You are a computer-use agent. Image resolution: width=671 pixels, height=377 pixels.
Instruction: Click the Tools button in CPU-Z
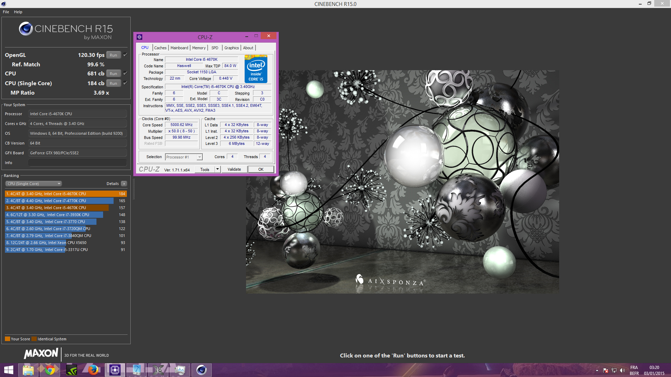click(205, 169)
